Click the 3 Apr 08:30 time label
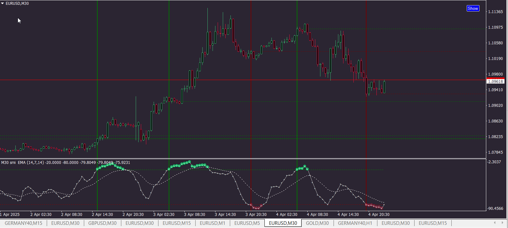This screenshot has height=228, width=508. (195, 215)
